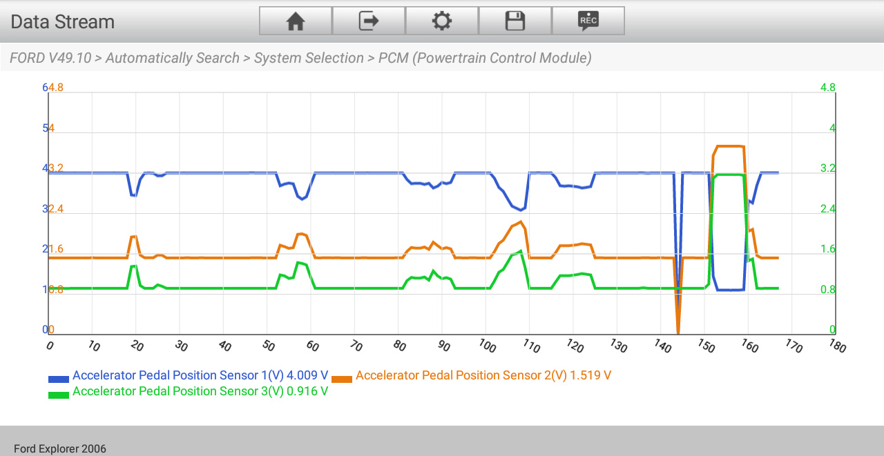Toggle Accelerator Pedal Position Sensor 3 label
This screenshot has height=456, width=884.
[x=200, y=391]
